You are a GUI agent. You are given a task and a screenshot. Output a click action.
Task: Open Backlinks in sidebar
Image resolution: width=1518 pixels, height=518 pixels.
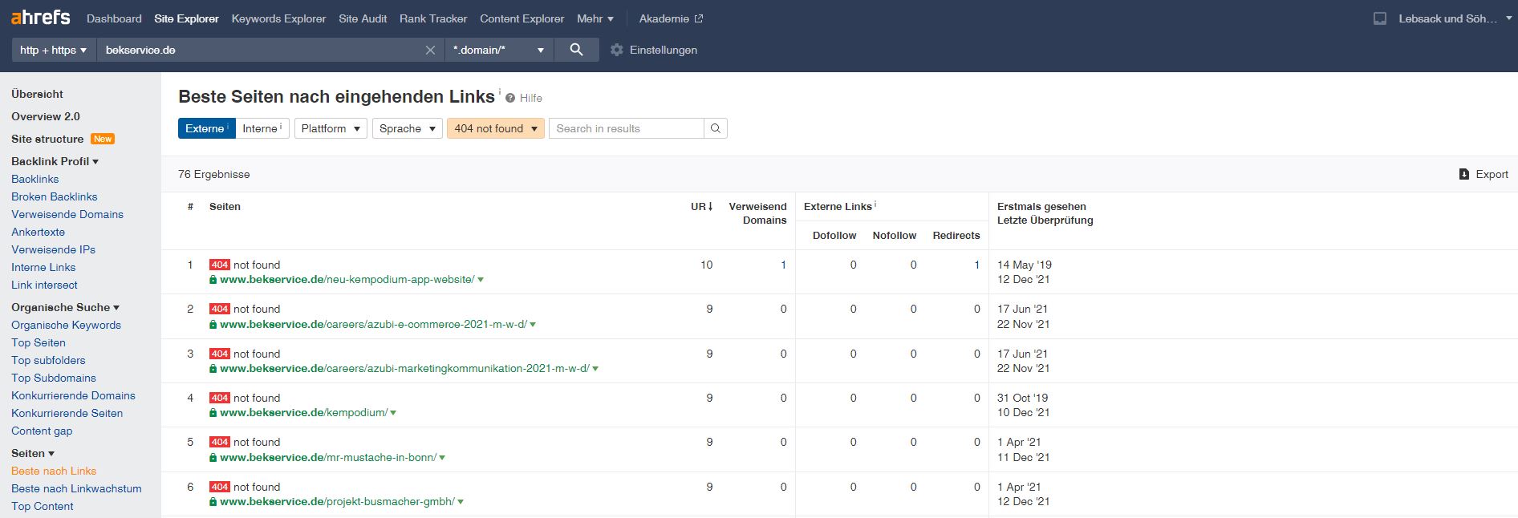(34, 179)
